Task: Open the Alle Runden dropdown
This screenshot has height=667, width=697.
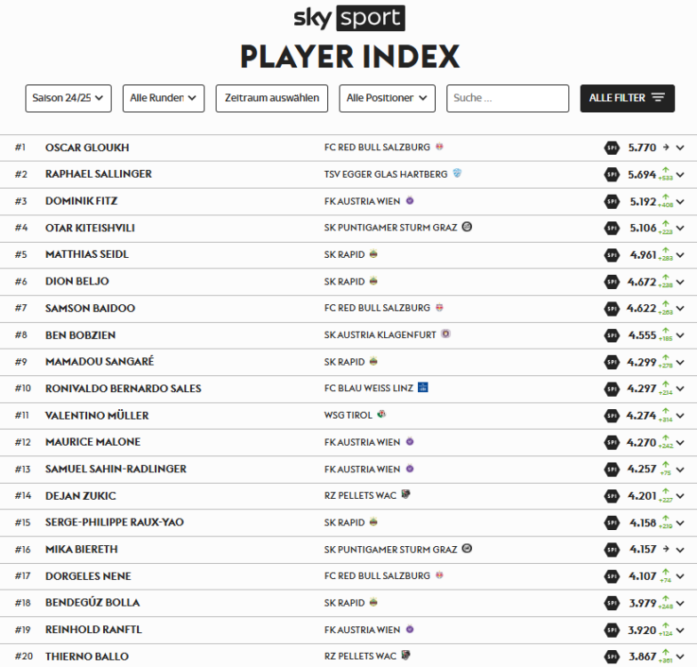Action: [x=164, y=98]
